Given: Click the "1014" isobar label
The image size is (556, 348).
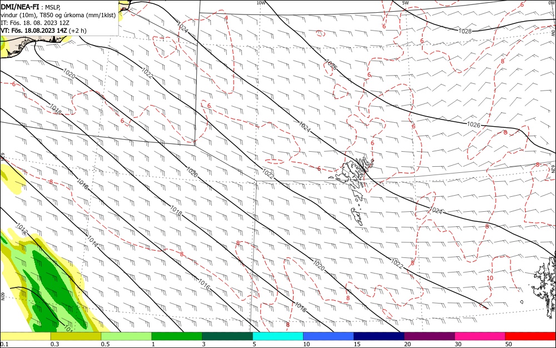Looking at the screenshot, I should (92, 241).
